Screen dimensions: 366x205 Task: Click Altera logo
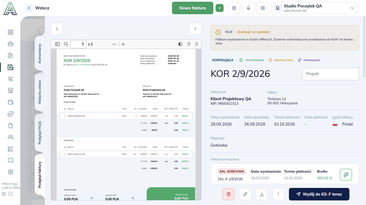[x=10, y=9]
